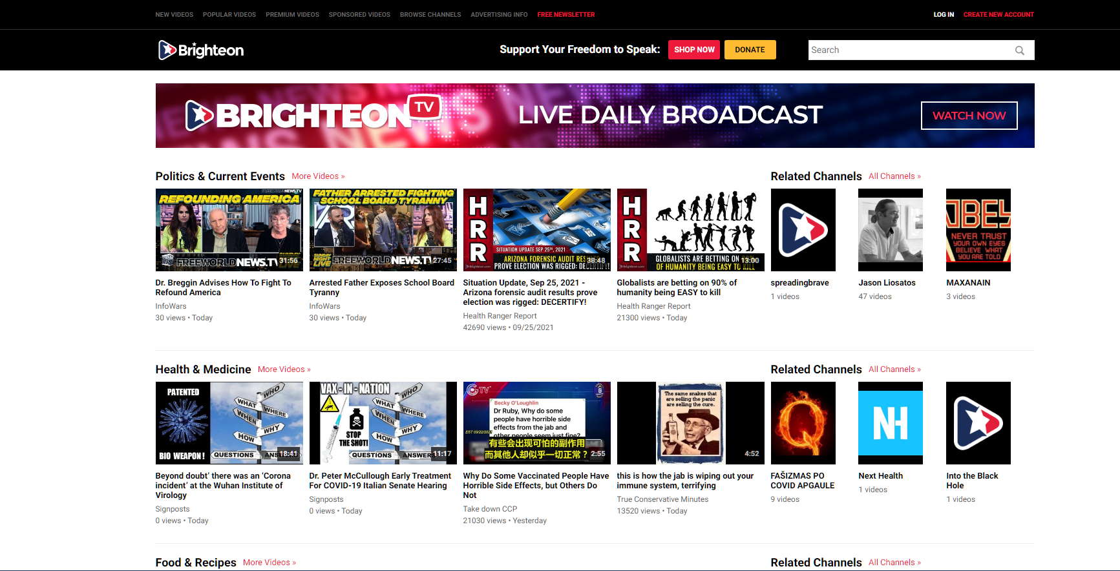
Task: Open the spreadingbrave channel avatar
Action: click(803, 230)
